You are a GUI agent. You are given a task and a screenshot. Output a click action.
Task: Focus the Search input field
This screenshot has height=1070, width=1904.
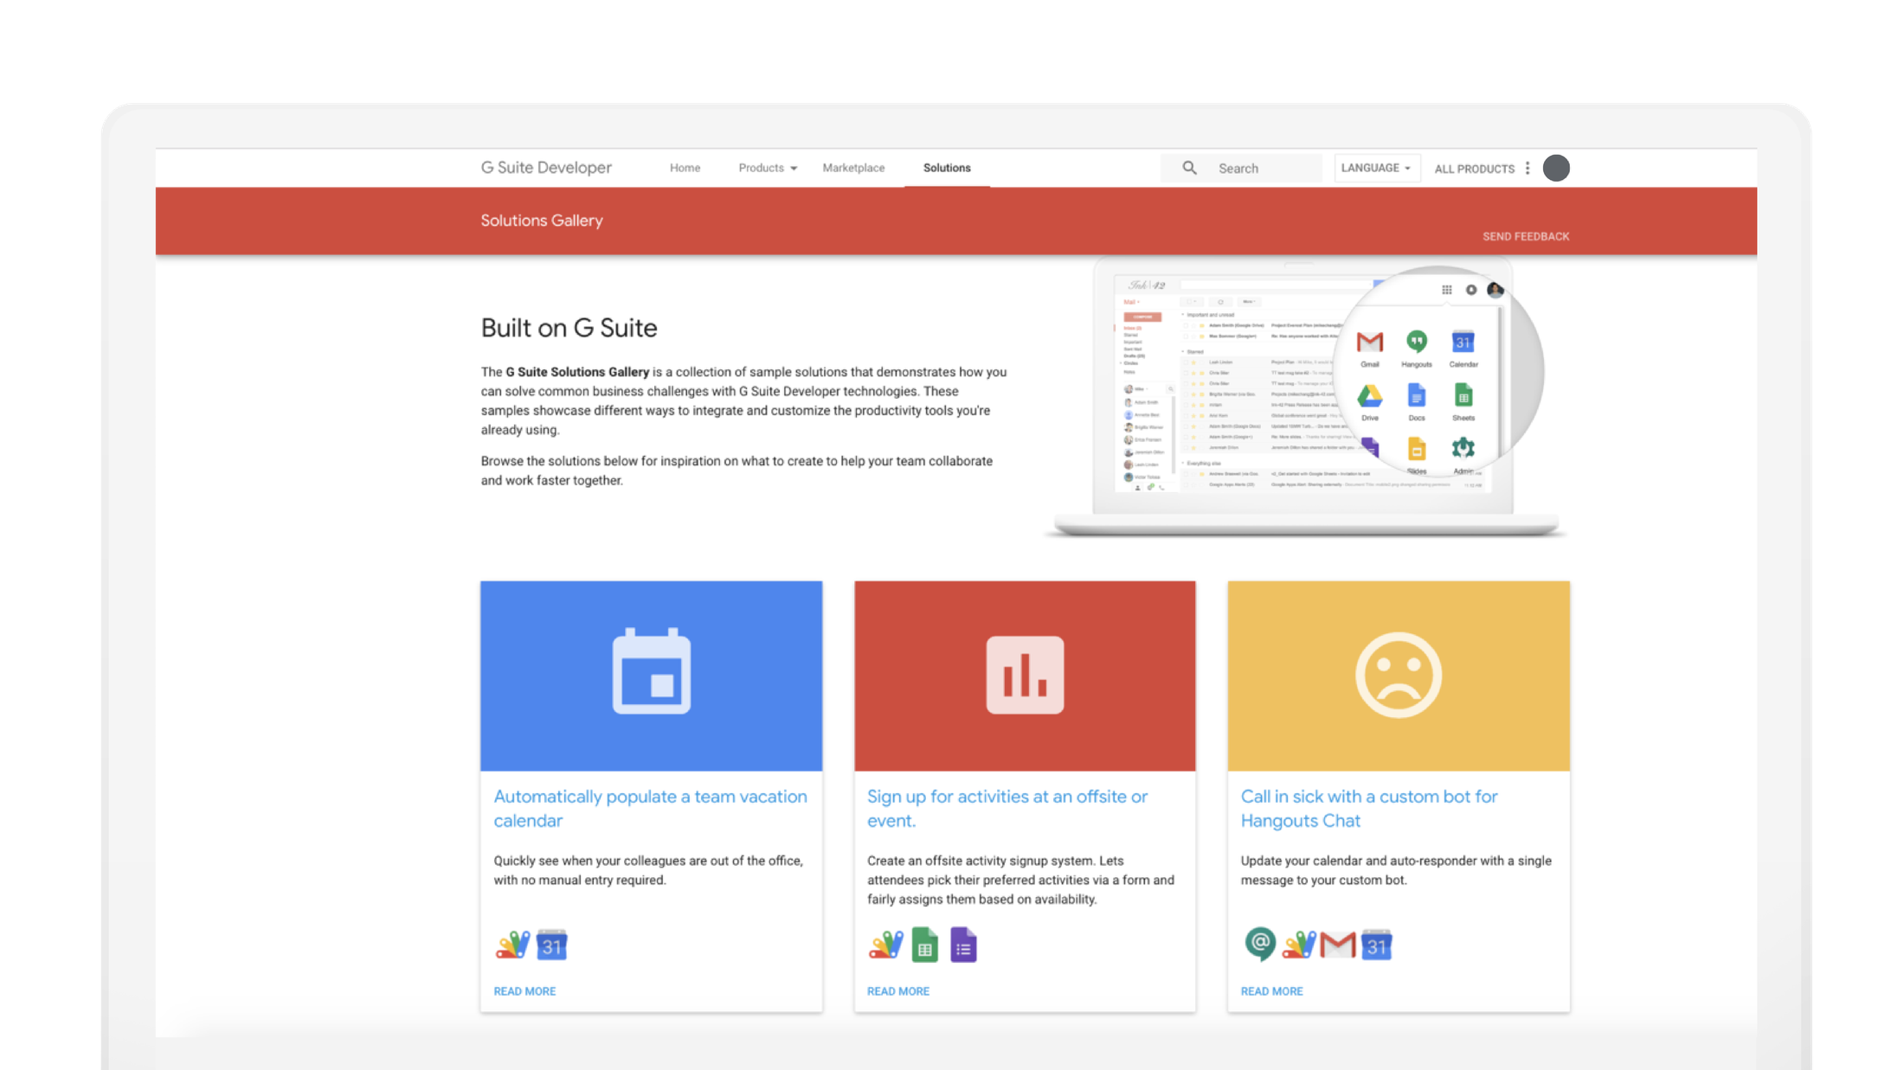click(x=1241, y=168)
